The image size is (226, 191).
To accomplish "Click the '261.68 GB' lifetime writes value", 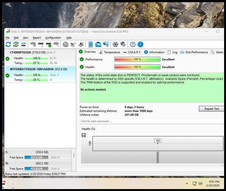I will point(132,115).
